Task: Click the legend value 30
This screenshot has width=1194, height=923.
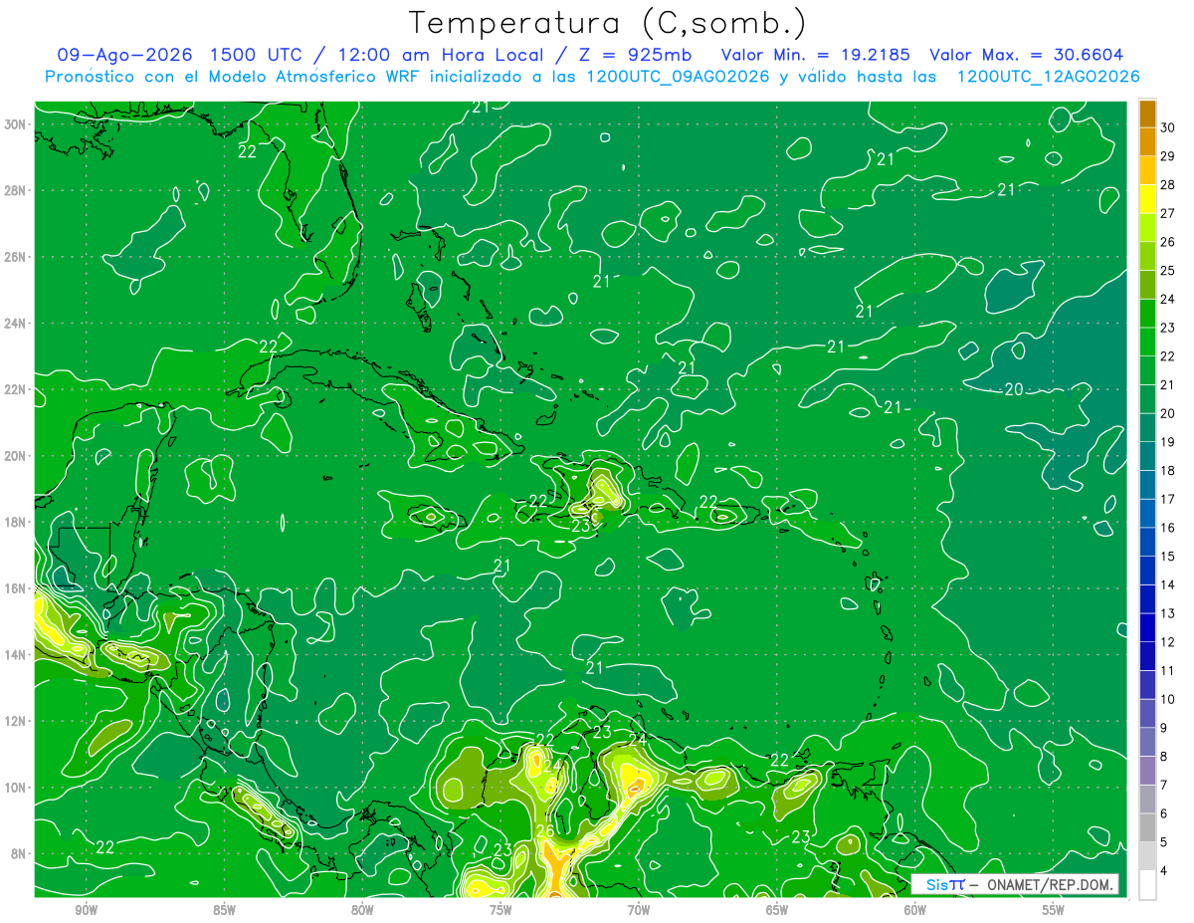Action: [x=1168, y=127]
